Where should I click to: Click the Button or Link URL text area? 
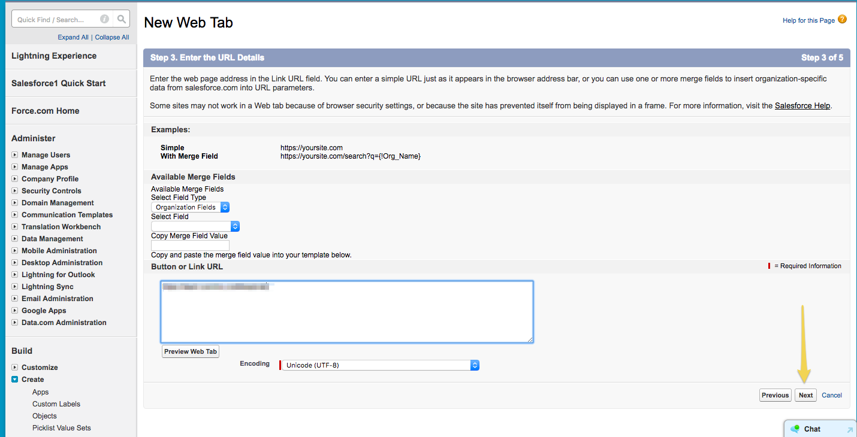click(x=347, y=312)
